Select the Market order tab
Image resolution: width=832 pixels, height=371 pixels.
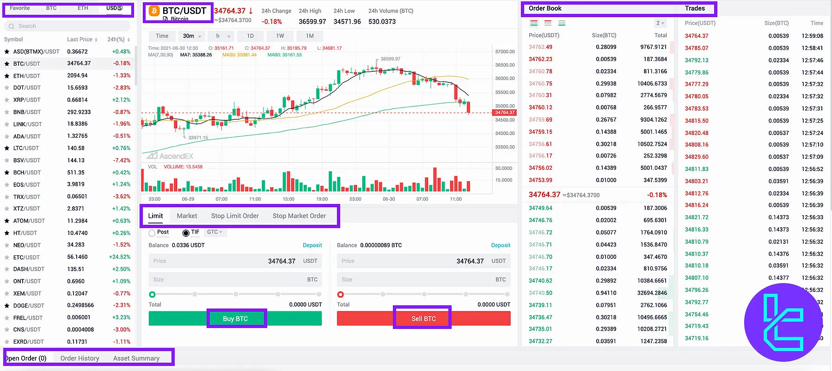coord(187,216)
